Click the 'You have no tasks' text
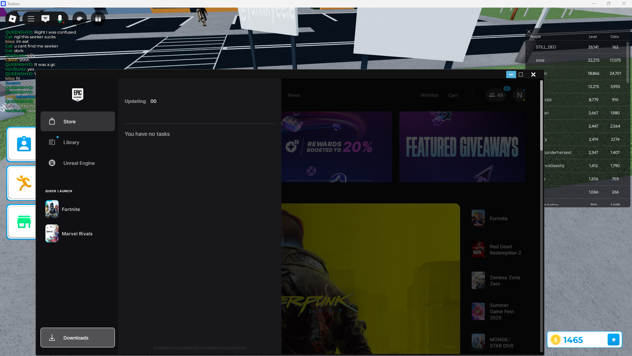This screenshot has width=632, height=356. (147, 134)
